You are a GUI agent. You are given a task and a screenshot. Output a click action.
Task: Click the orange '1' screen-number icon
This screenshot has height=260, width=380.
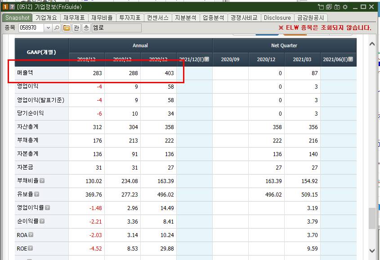5,7
